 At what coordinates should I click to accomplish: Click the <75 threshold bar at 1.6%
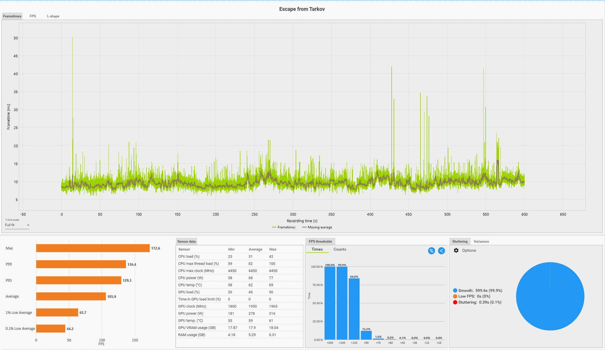click(x=378, y=339)
